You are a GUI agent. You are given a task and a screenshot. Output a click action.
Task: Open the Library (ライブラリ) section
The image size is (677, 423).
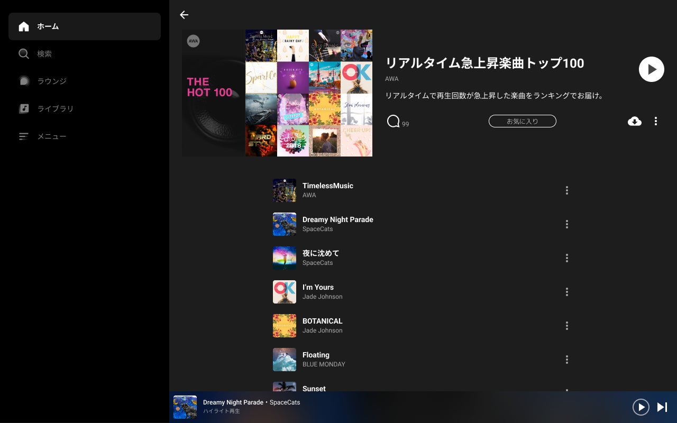click(85, 109)
